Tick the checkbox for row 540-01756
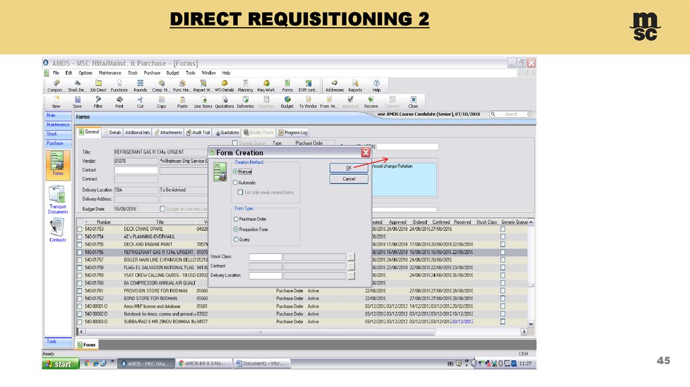 coord(80,252)
